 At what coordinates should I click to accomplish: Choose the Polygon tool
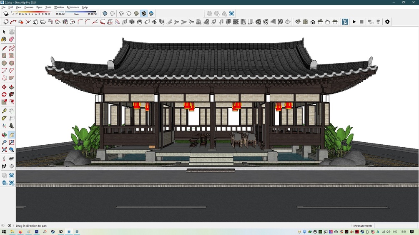12,63
